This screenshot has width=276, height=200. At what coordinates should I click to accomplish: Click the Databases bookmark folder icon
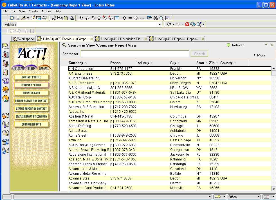pyautogui.click(x=5, y=125)
